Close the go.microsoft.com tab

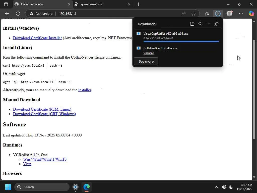pos(129,5)
